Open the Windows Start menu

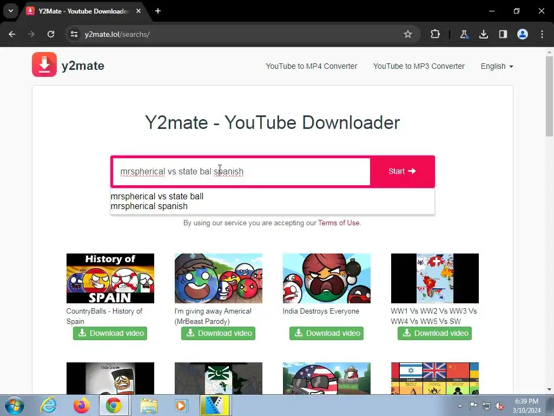pyautogui.click(x=14, y=405)
